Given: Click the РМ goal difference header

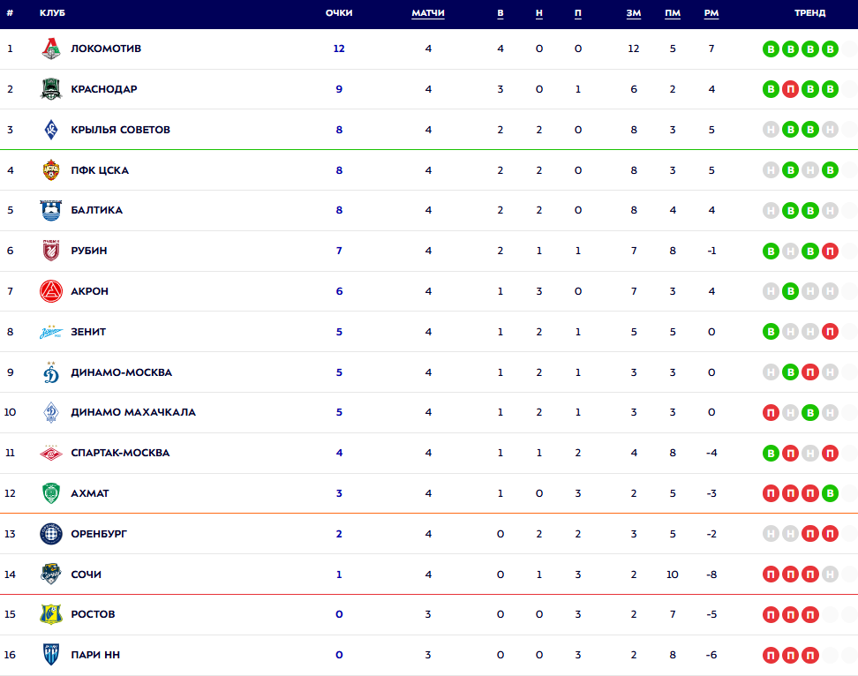Looking at the screenshot, I should point(711,13).
